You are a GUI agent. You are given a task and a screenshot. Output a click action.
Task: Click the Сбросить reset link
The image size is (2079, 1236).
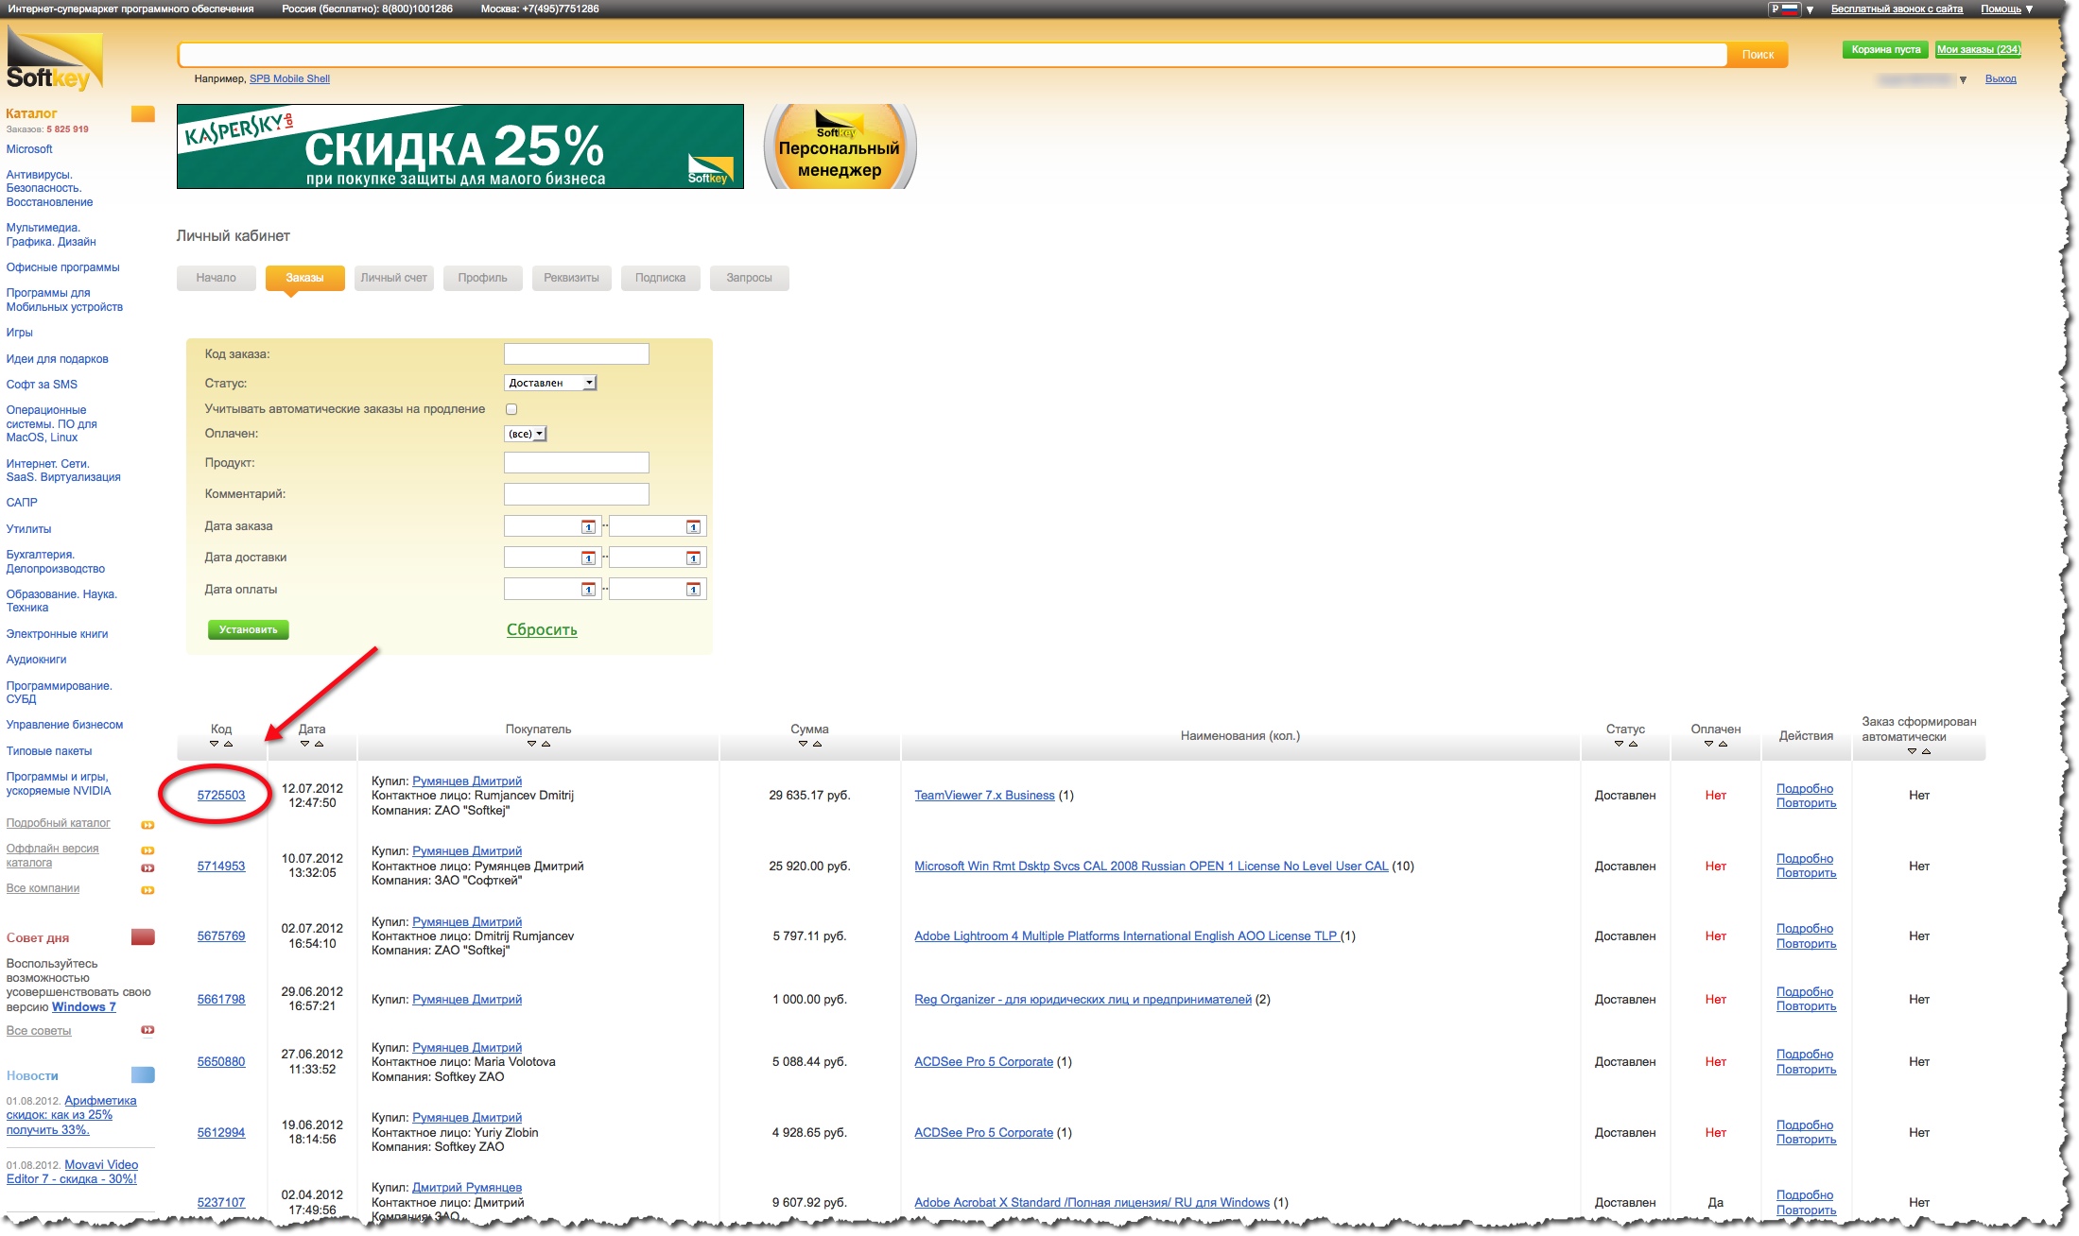(x=542, y=630)
